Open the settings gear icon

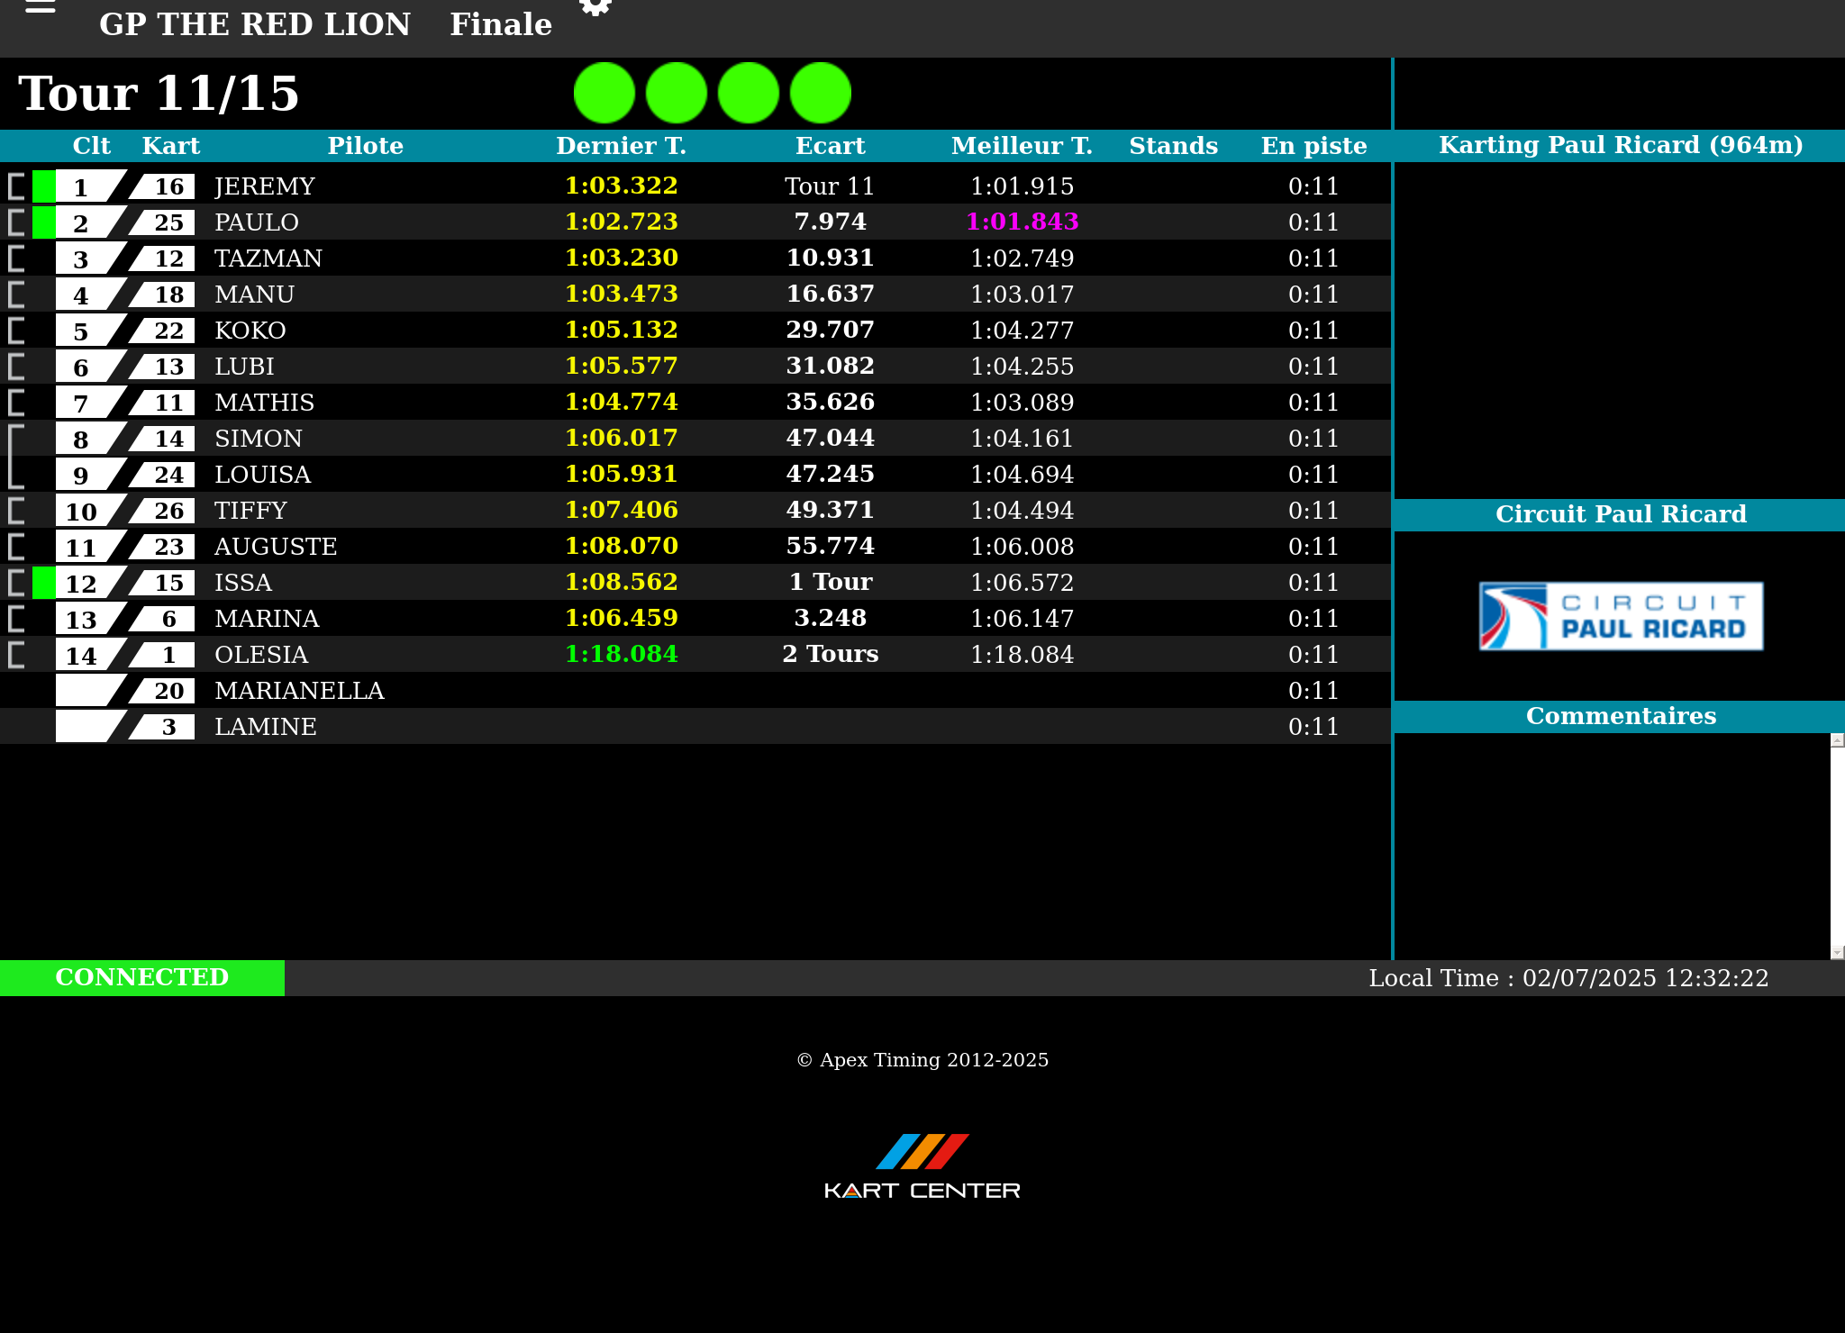tap(595, 7)
